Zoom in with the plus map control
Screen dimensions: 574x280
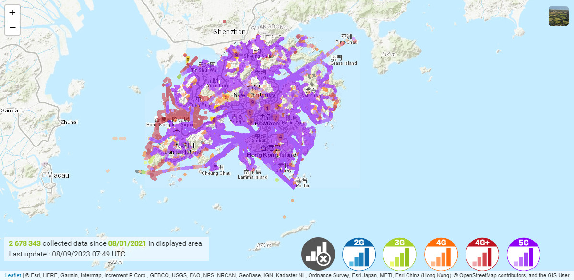point(12,13)
